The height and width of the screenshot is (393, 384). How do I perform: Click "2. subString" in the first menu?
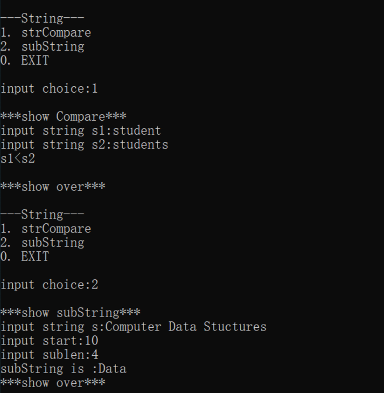42,47
